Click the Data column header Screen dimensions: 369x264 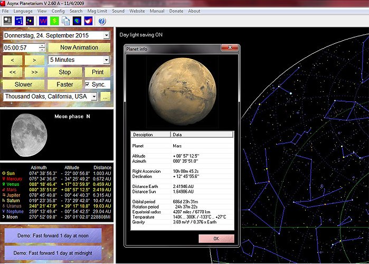tap(202, 135)
